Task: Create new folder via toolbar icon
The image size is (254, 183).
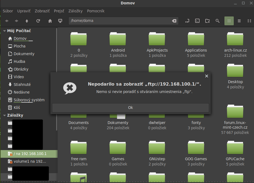Action: [207, 21]
